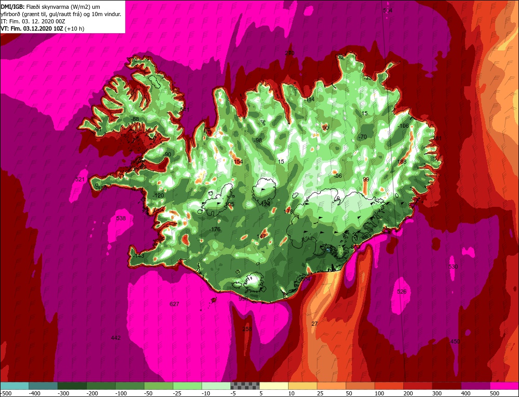Click the legend label -25

point(178,393)
